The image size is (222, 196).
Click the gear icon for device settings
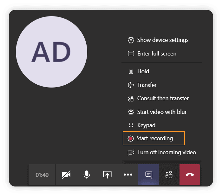click(x=131, y=40)
